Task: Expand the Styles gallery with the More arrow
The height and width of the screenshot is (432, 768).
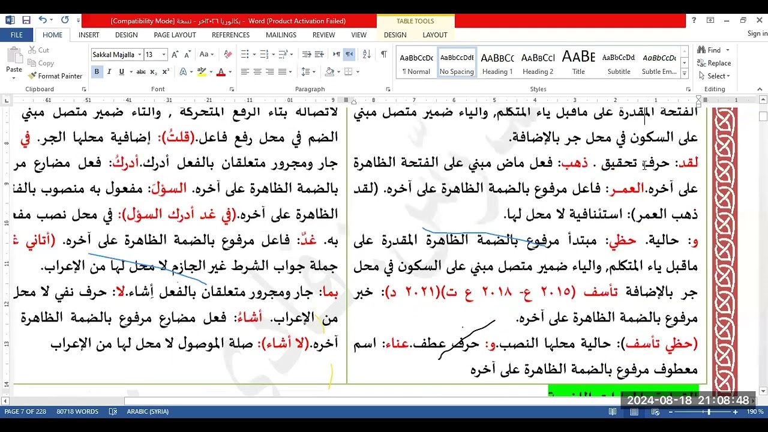Action: coord(685,73)
